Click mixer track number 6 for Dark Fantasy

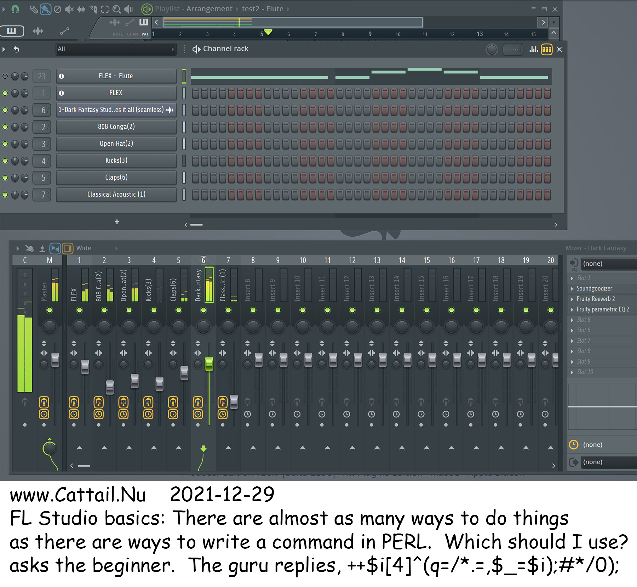coord(203,260)
